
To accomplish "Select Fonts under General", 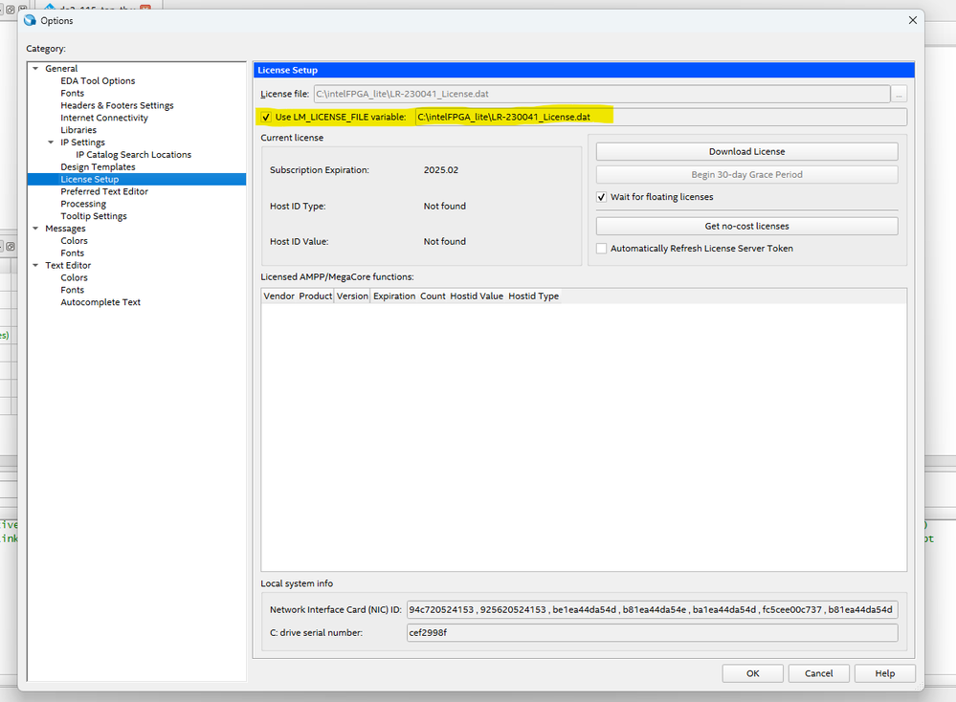I will pos(72,93).
